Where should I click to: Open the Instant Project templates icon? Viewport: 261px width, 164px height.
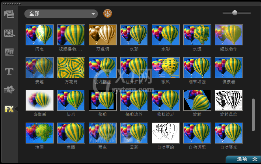[x=9, y=33]
